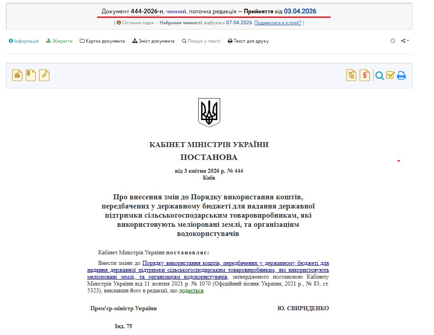Click Прем'єр-міністр України text

click(x=124, y=308)
